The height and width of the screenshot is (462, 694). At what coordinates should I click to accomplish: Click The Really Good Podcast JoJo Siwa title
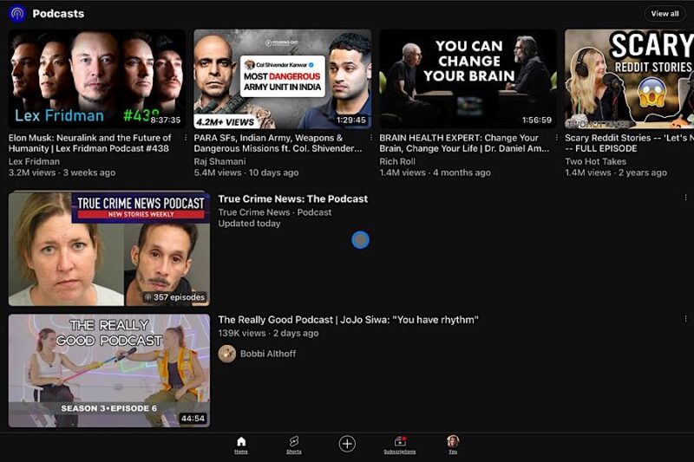(x=348, y=320)
